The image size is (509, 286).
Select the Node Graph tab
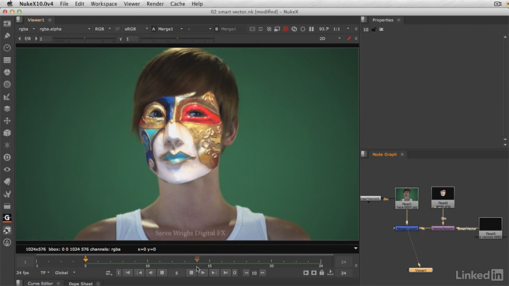point(385,154)
